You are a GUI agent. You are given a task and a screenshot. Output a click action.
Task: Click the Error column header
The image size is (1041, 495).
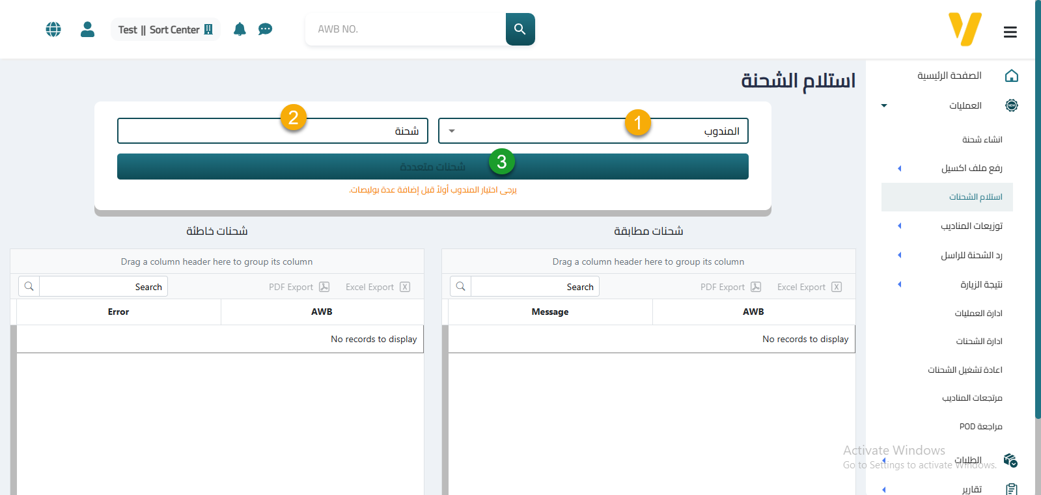click(118, 312)
